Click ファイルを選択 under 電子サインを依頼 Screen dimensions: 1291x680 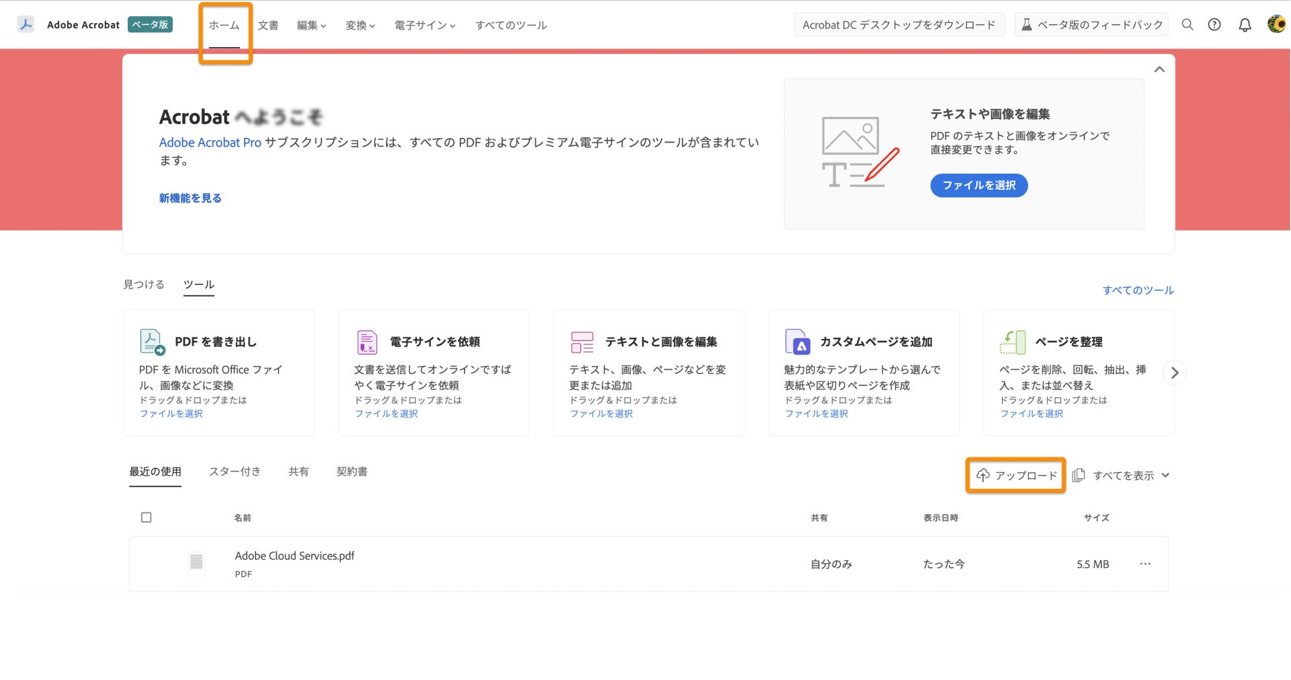click(386, 414)
